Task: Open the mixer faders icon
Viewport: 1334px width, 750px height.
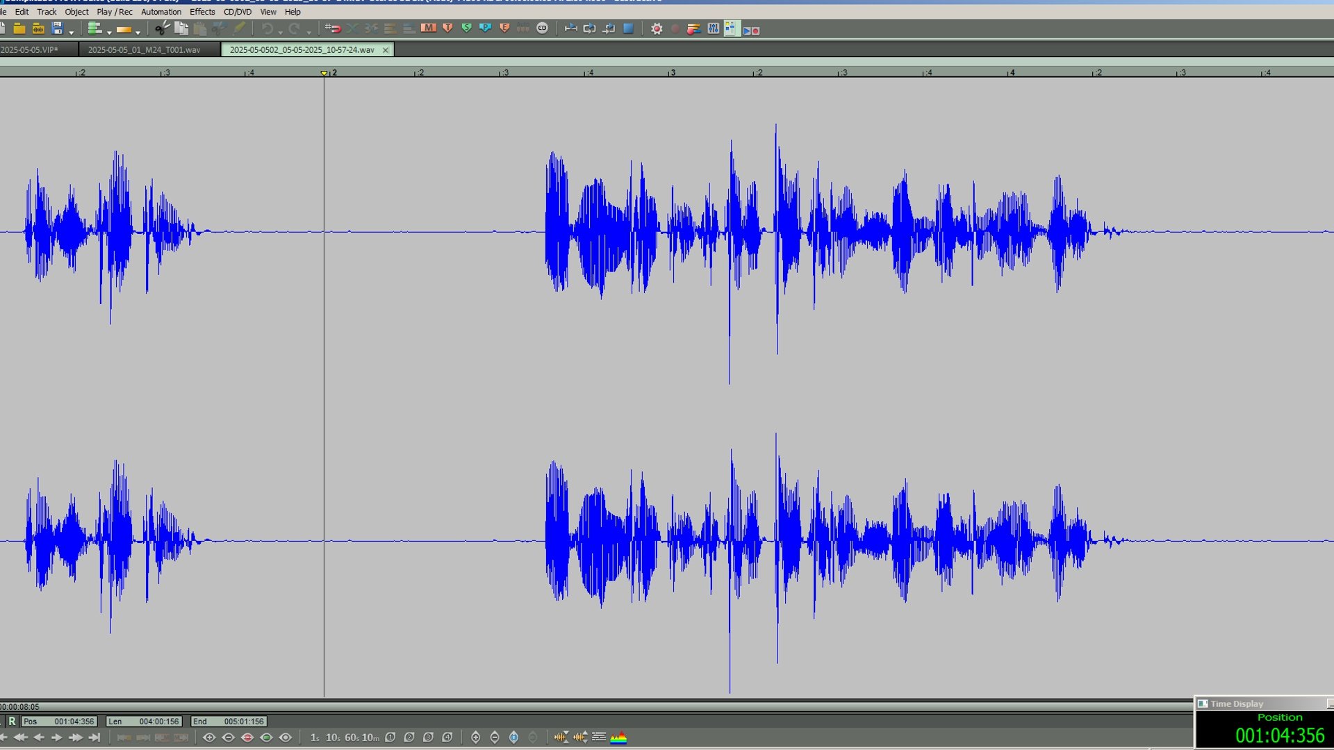Action: (x=713, y=28)
